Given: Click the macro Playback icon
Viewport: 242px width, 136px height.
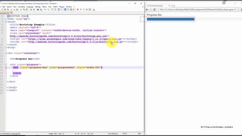Looking at the screenshot, I should click(84, 9).
